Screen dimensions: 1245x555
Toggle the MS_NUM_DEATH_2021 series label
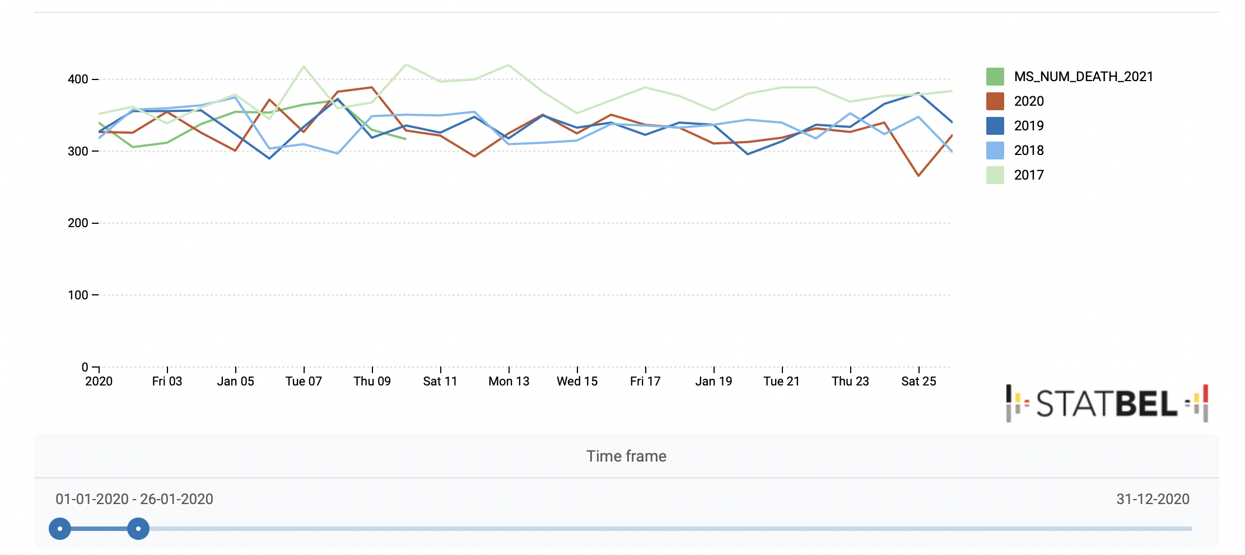point(1083,77)
